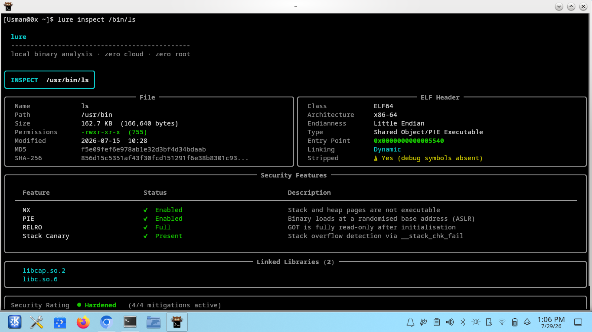This screenshot has width=592, height=332.
Task: Click 'Stack overflow detection via __stack_chk_fail' description
Action: click(376, 236)
